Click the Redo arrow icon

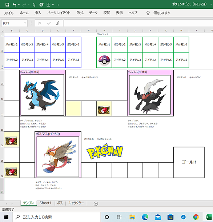click(24, 5)
